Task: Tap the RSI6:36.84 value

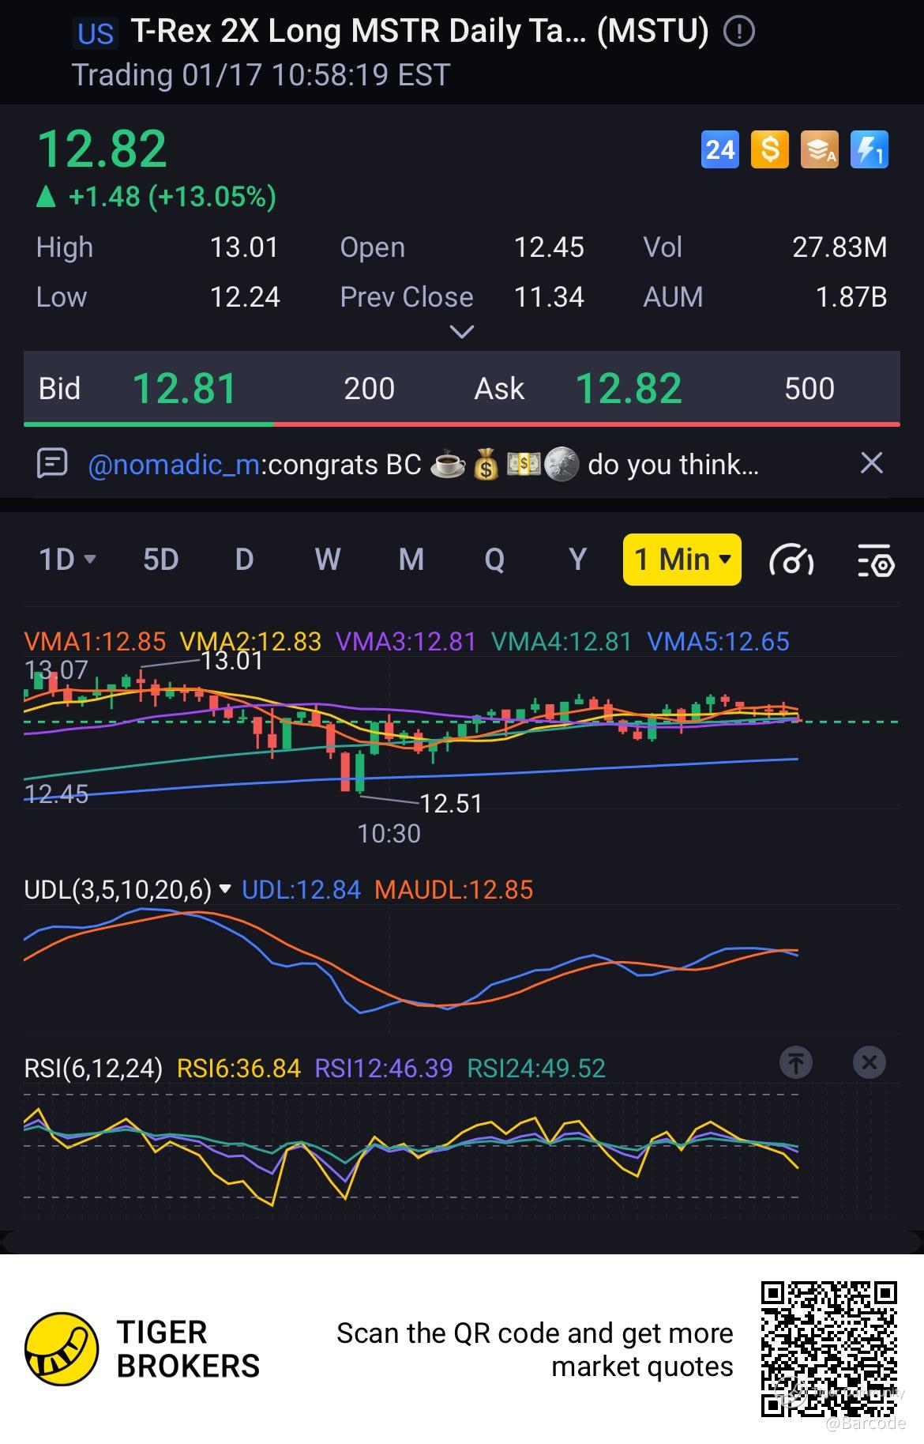Action: (x=239, y=1069)
